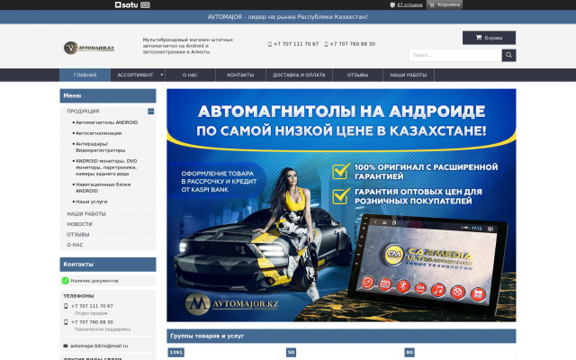The image size is (576, 360).
Task: Open top bar Корзина cart
Action: (x=444, y=4)
